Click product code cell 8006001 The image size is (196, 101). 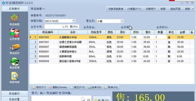[x=48, y=52]
